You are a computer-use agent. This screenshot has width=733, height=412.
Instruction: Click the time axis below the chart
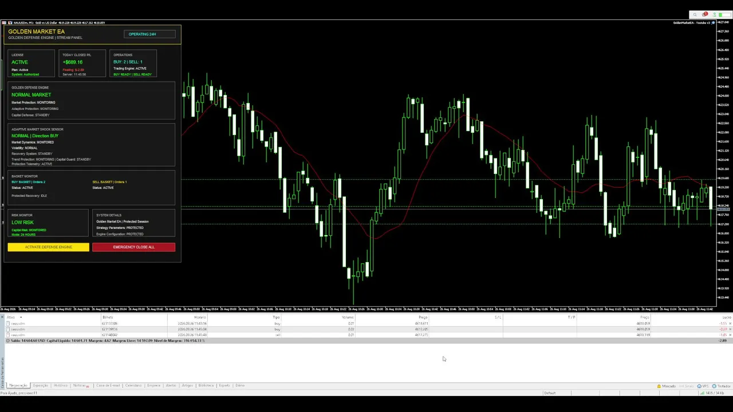tap(358, 310)
